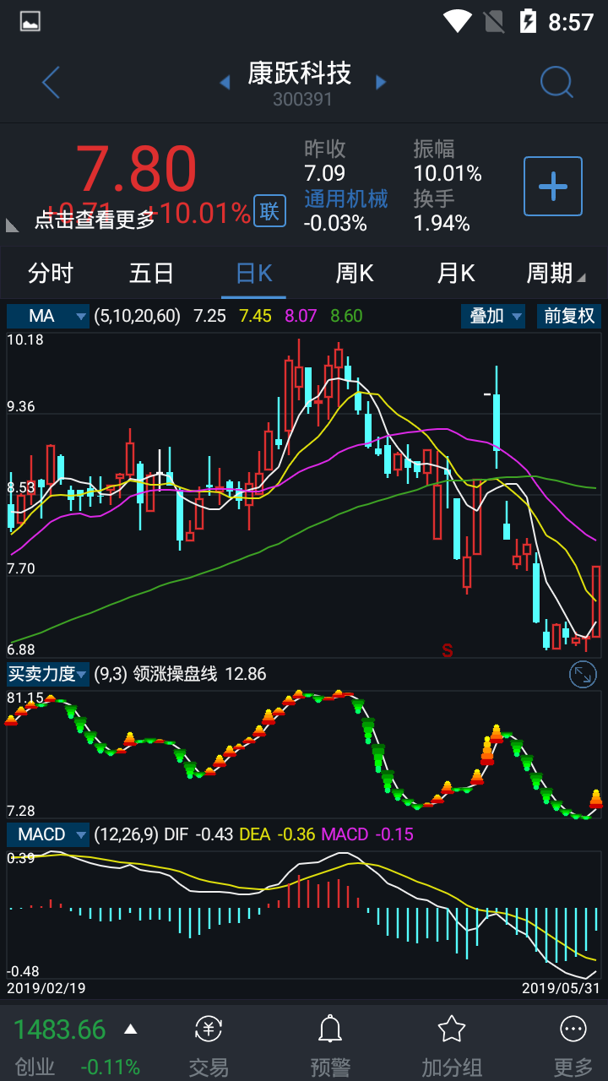Check the battery charging icon
Image resolution: width=608 pixels, height=1081 pixels.
coord(528,21)
